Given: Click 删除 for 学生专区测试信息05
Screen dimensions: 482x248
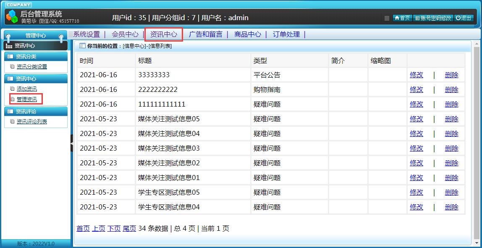Looking at the screenshot, I should (452, 192).
